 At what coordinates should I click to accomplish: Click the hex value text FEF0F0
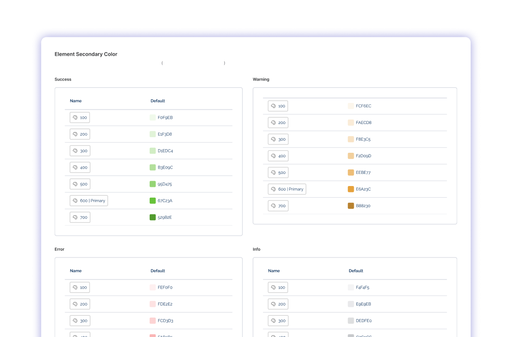[x=165, y=288]
